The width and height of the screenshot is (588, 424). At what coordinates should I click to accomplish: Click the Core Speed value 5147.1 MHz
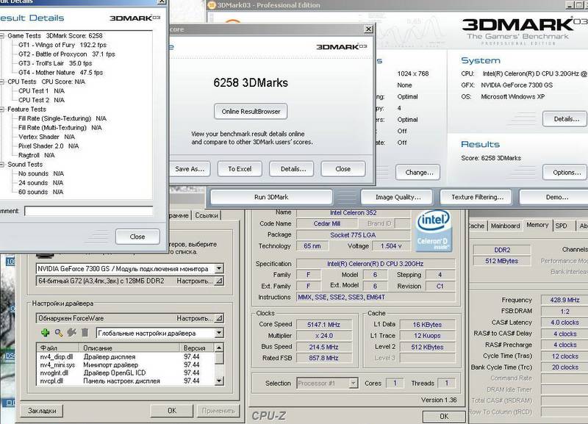[x=323, y=324]
